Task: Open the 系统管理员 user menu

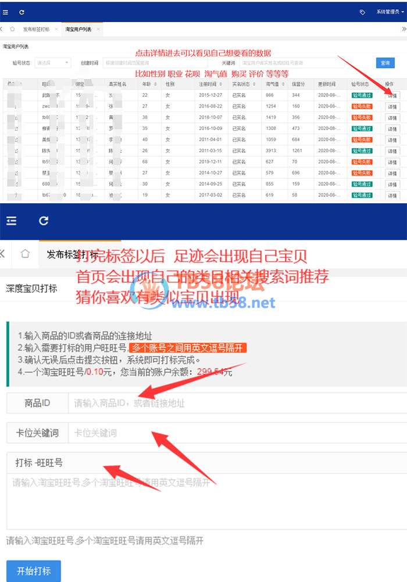Action: click(x=388, y=12)
